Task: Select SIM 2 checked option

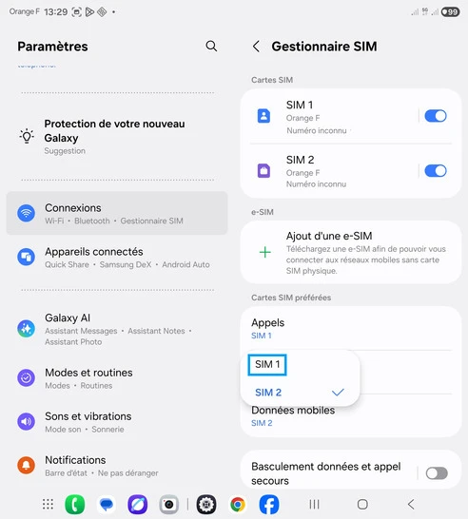Action: [300, 393]
